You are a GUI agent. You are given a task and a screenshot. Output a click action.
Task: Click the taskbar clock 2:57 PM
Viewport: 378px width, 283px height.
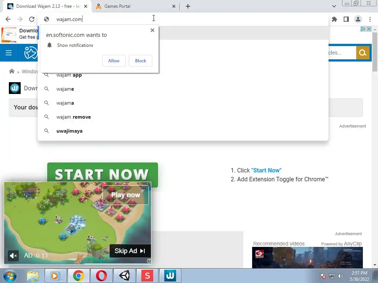pos(359,276)
